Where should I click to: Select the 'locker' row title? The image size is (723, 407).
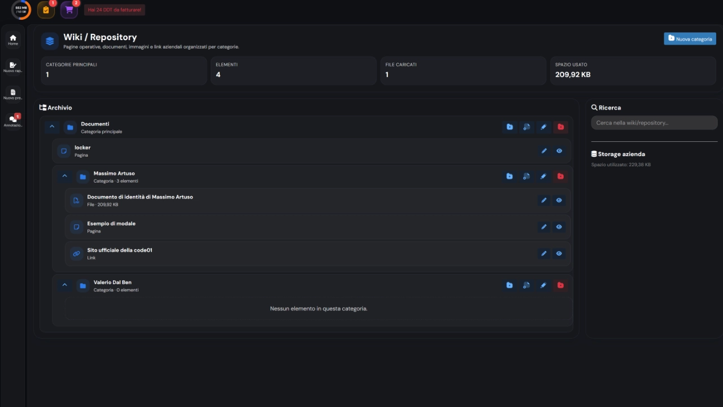pyautogui.click(x=82, y=148)
